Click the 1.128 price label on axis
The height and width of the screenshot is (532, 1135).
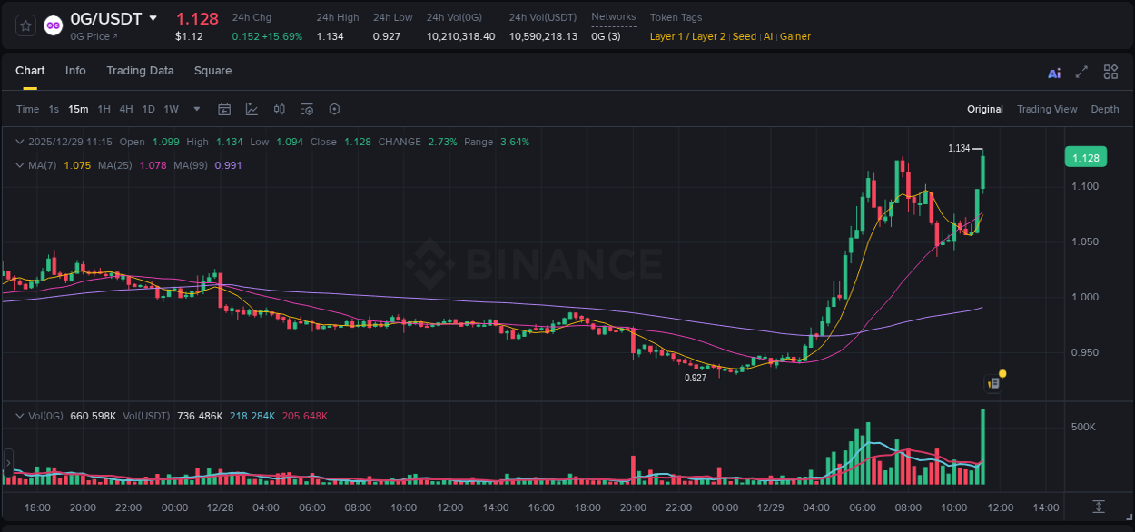pyautogui.click(x=1086, y=157)
